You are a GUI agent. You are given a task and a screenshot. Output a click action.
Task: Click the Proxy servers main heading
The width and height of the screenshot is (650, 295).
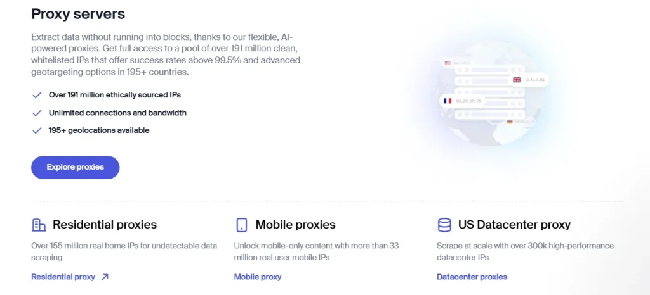pos(78,14)
